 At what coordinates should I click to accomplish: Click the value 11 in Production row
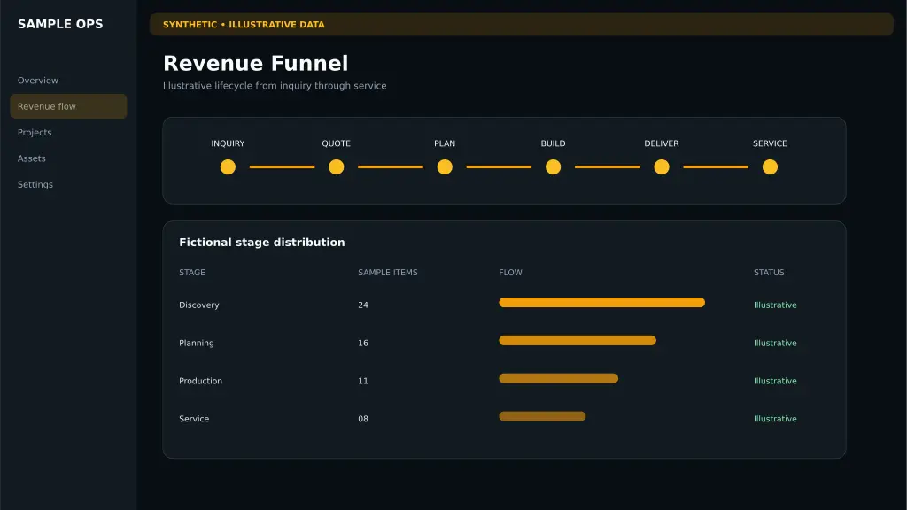pyautogui.click(x=362, y=381)
